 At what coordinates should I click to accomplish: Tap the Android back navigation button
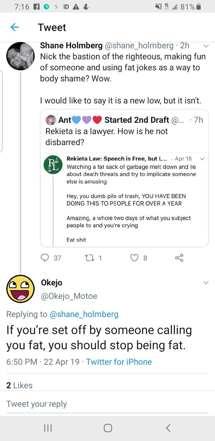pos(168,428)
